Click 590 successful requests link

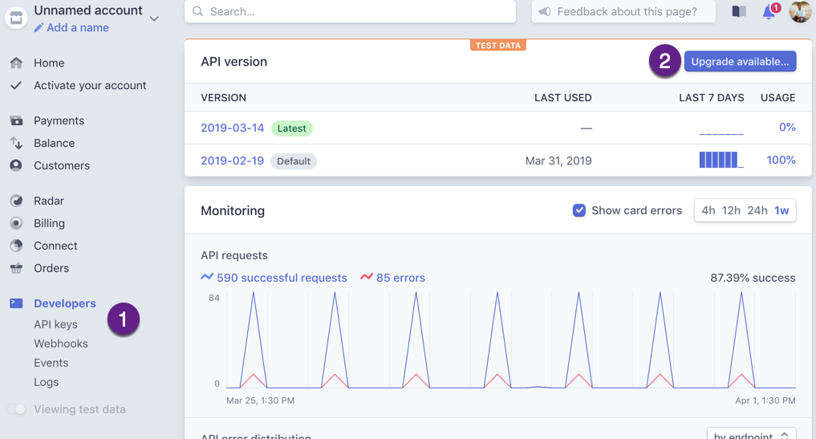282,278
